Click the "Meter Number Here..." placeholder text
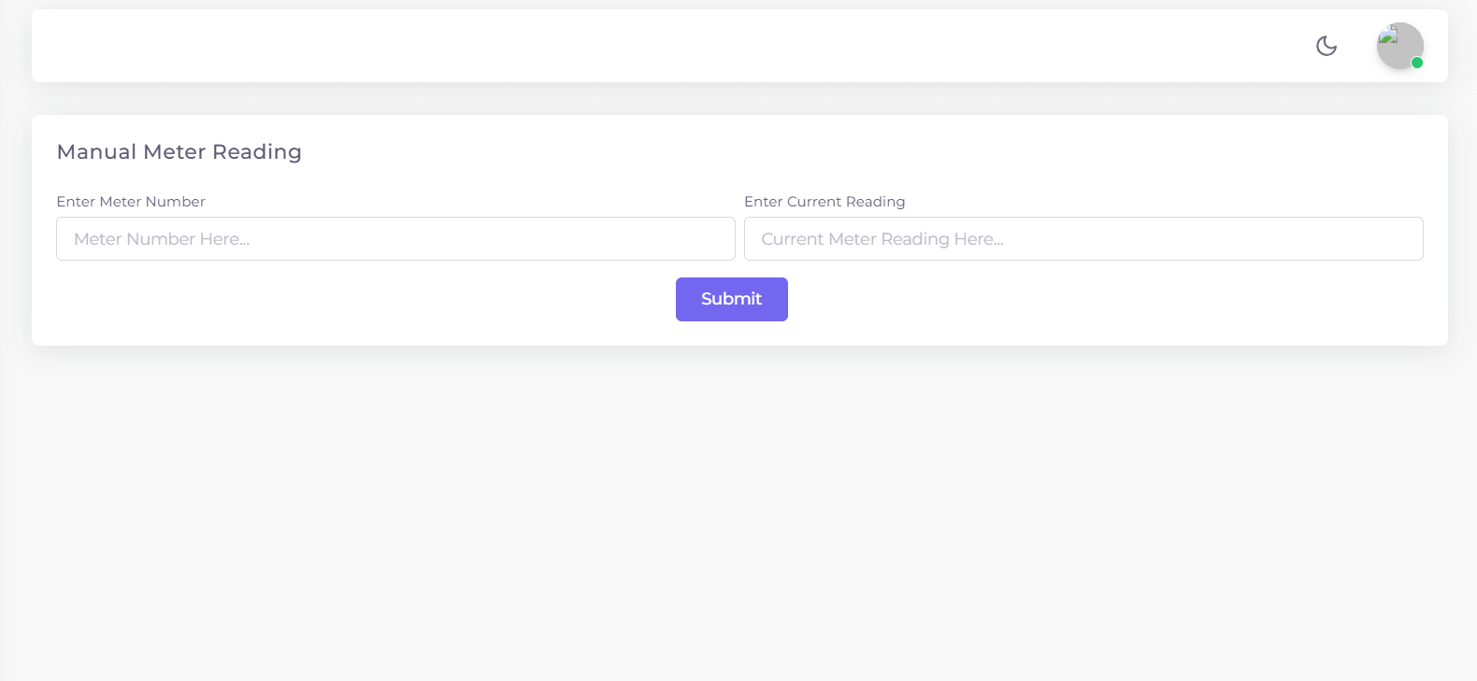 pos(162,239)
